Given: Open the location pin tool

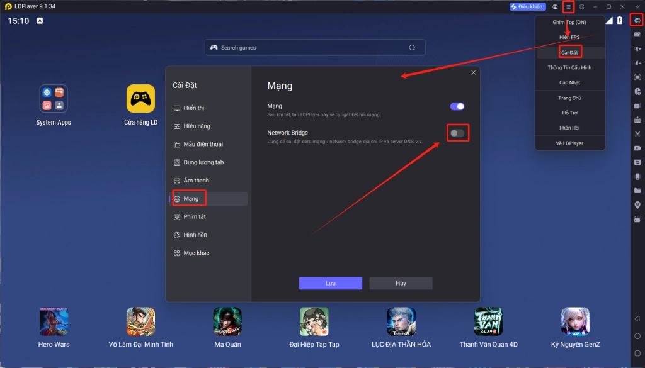Looking at the screenshot, I should click(637, 205).
